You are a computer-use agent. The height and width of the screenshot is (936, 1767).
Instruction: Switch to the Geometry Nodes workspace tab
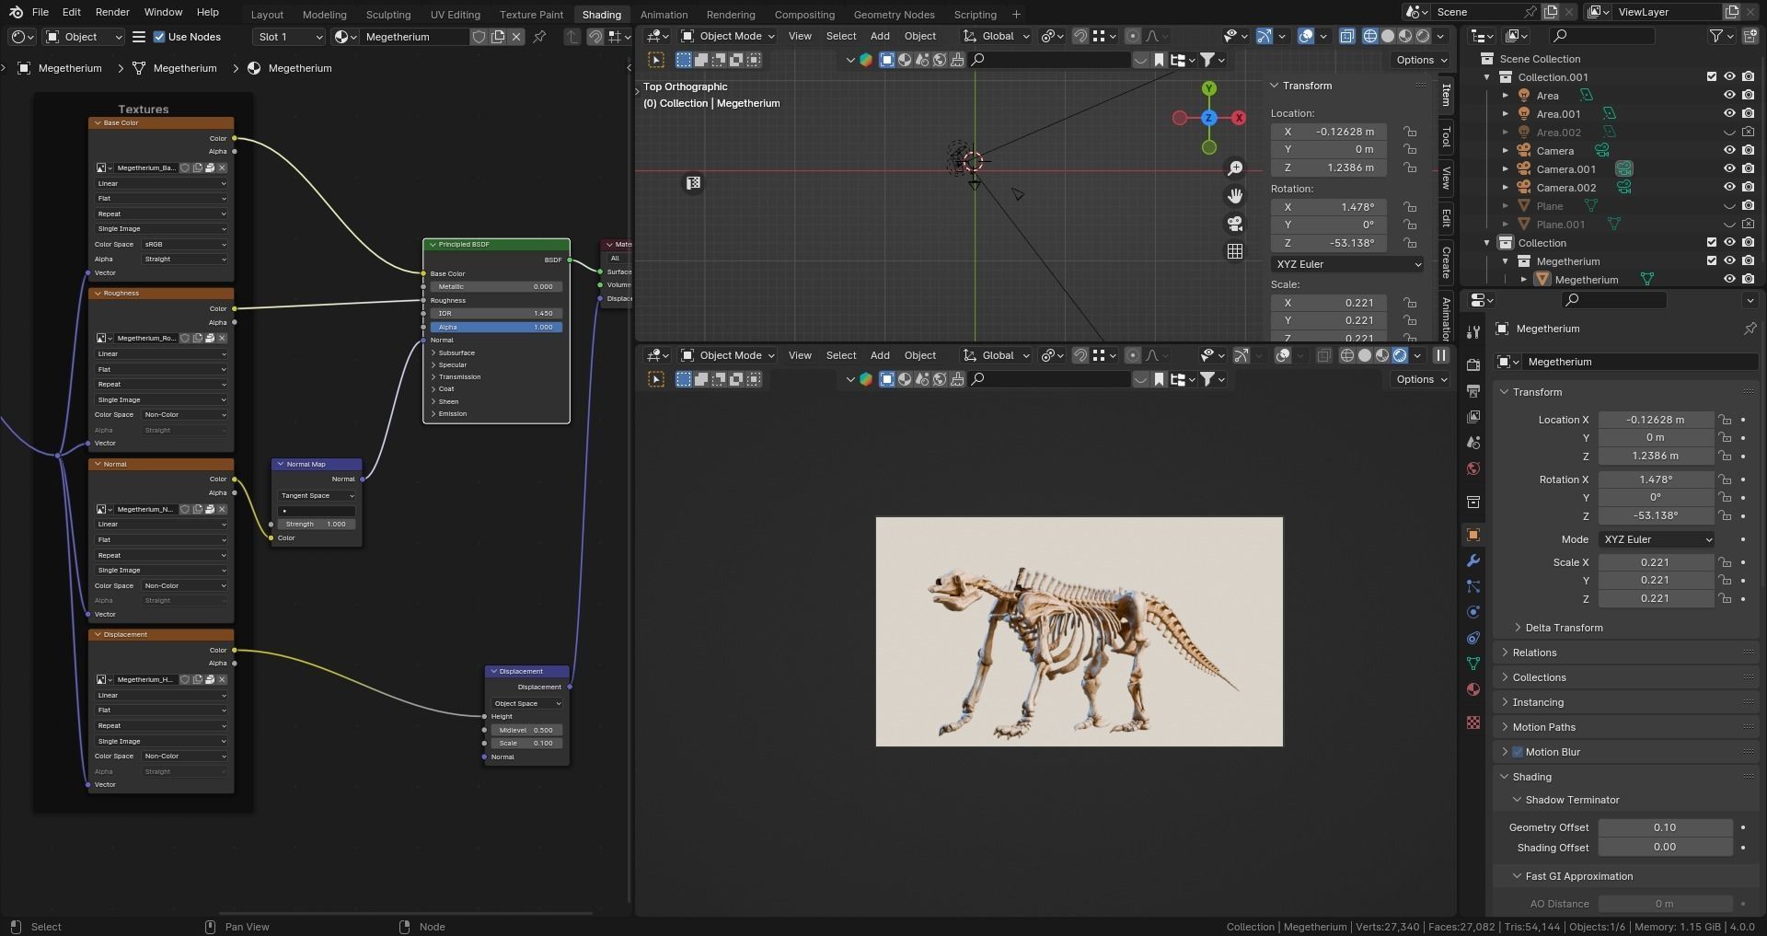click(x=894, y=15)
